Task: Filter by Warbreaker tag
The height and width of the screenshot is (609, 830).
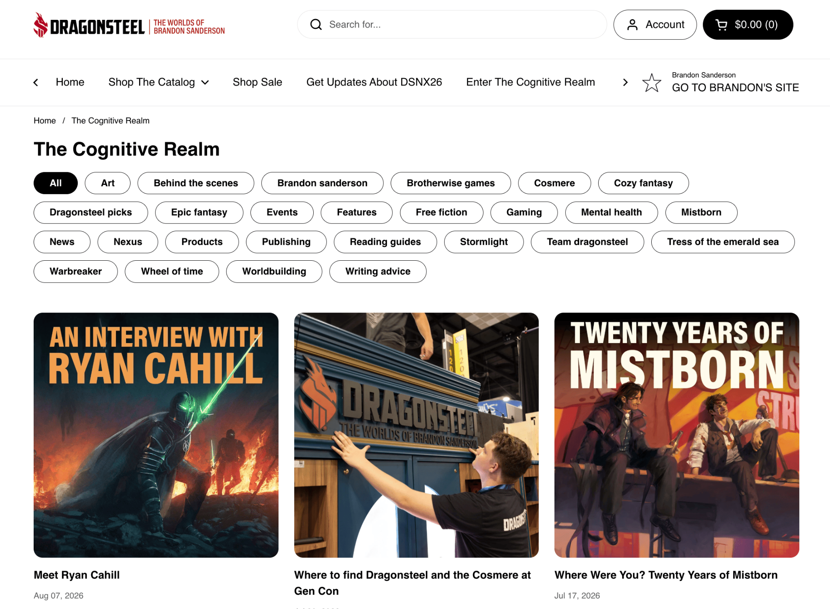Action: point(75,272)
